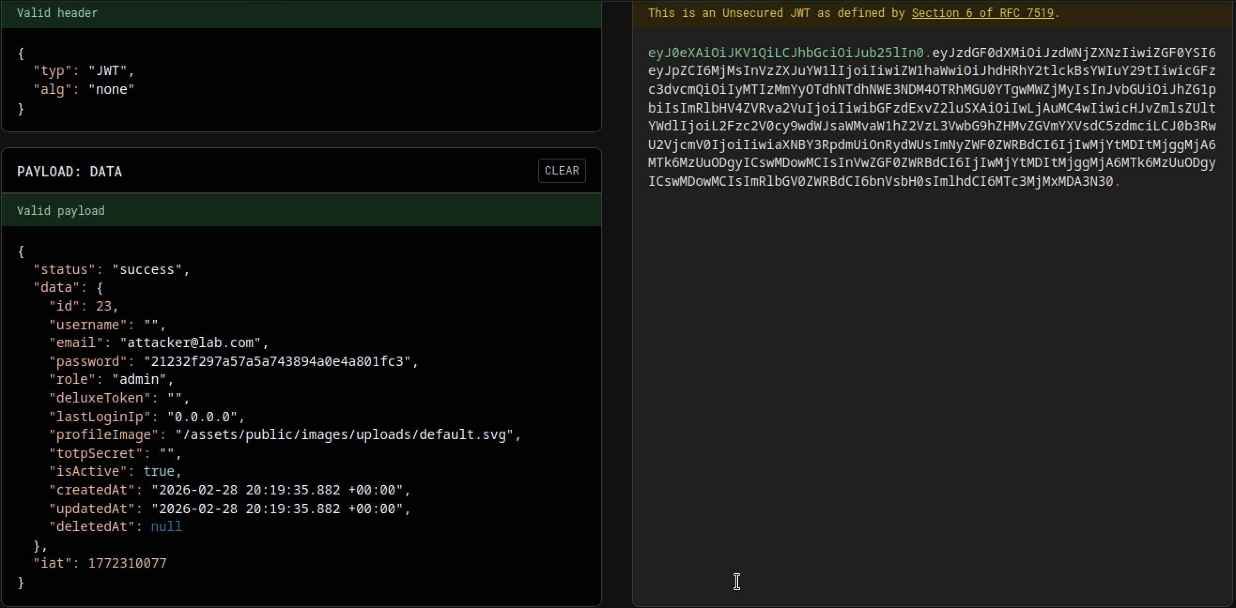Click the "data": { opening line
This screenshot has height=608, width=1236.
(68, 288)
